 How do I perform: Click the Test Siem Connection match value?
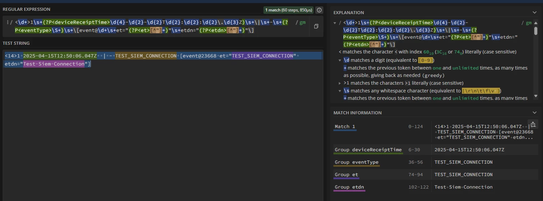point(463,187)
